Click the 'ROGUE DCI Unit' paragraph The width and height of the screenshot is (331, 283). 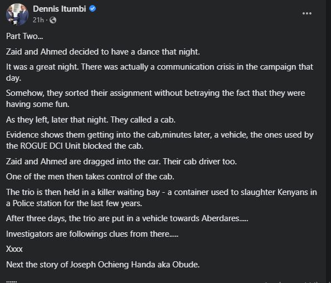159,140
